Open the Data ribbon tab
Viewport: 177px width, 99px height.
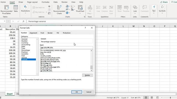(55, 2)
